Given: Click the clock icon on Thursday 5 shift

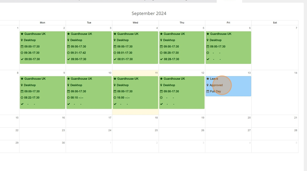Looking at the screenshot, I should click(161, 53).
